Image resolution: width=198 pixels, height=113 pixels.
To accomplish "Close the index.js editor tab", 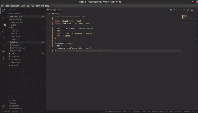I will click(x=59, y=10).
